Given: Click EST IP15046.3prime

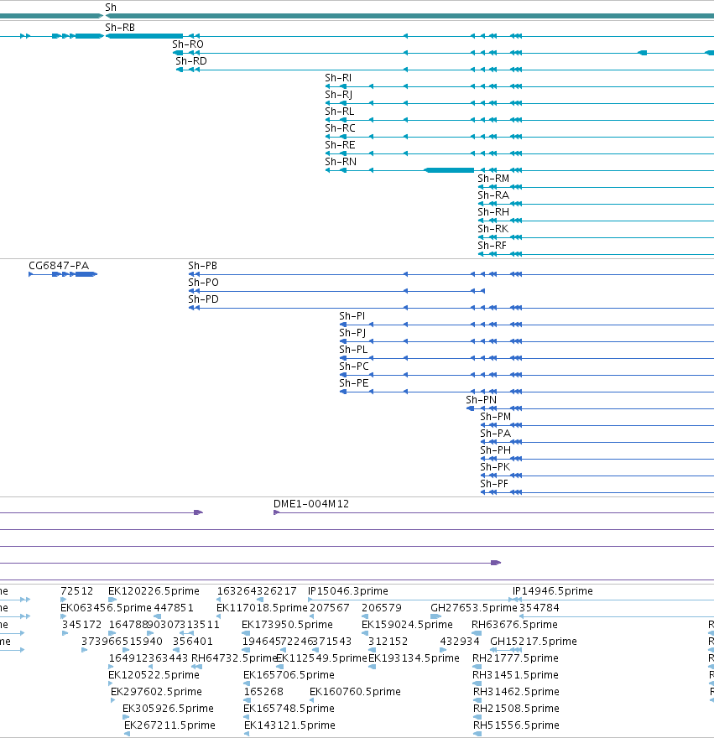Looking at the screenshot, I should (348, 591).
